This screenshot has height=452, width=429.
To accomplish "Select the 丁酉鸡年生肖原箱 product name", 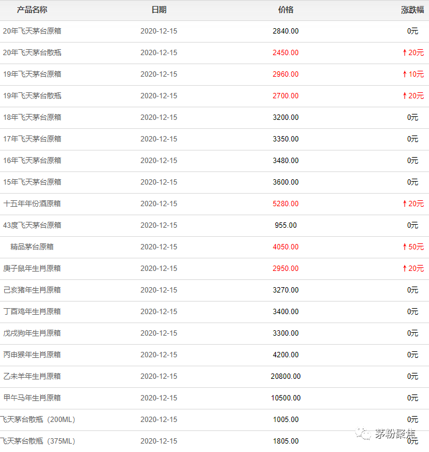I will (32, 312).
